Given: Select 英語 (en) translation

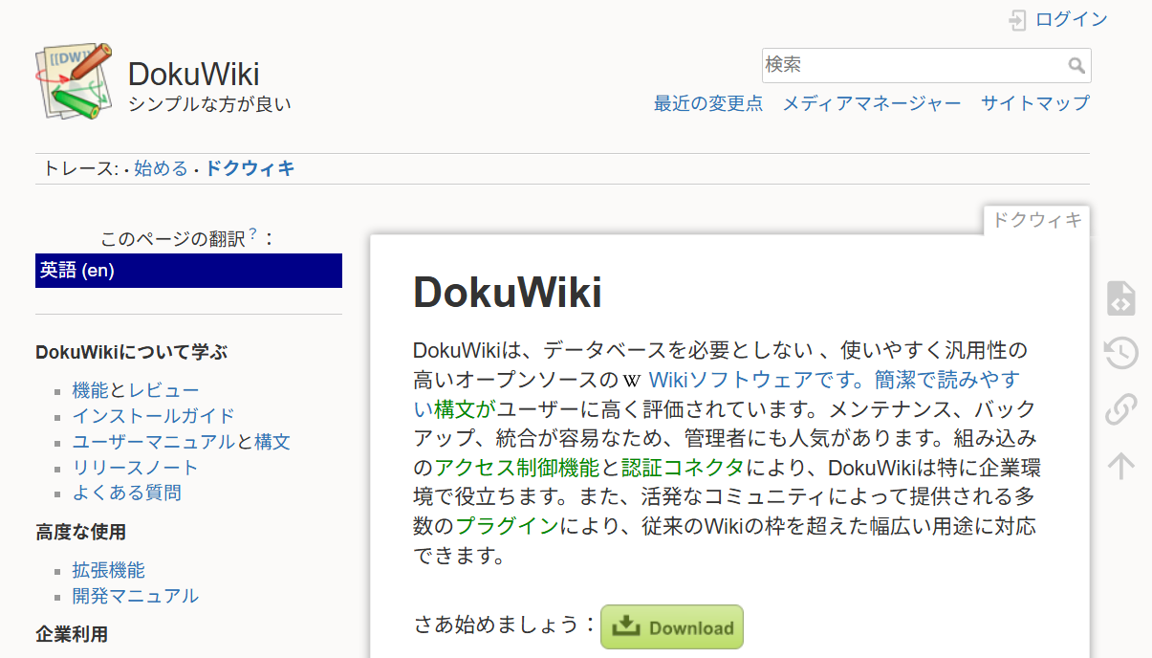Looking at the screenshot, I should coord(188,271).
